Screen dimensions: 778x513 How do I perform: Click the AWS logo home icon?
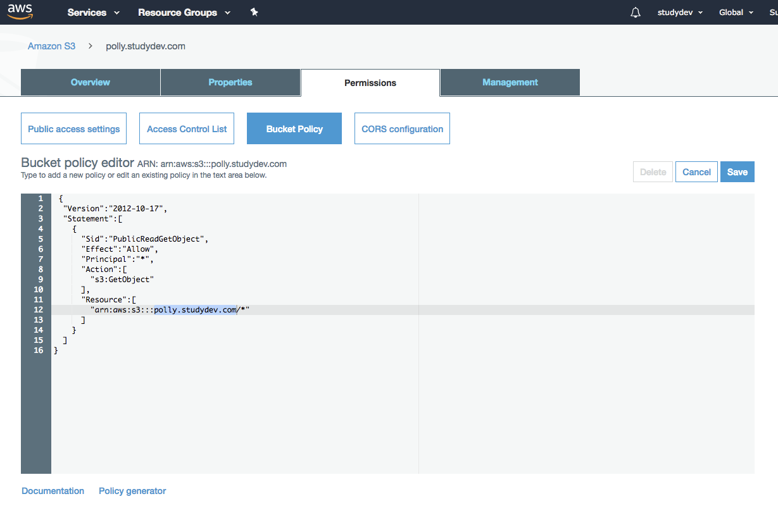[20, 12]
